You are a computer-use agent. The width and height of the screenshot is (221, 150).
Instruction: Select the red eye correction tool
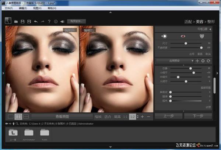183,36
